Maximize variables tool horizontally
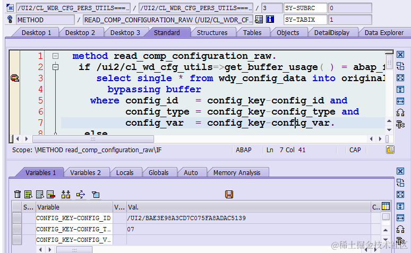Screen dimensions: 411x253 pos(400,217)
